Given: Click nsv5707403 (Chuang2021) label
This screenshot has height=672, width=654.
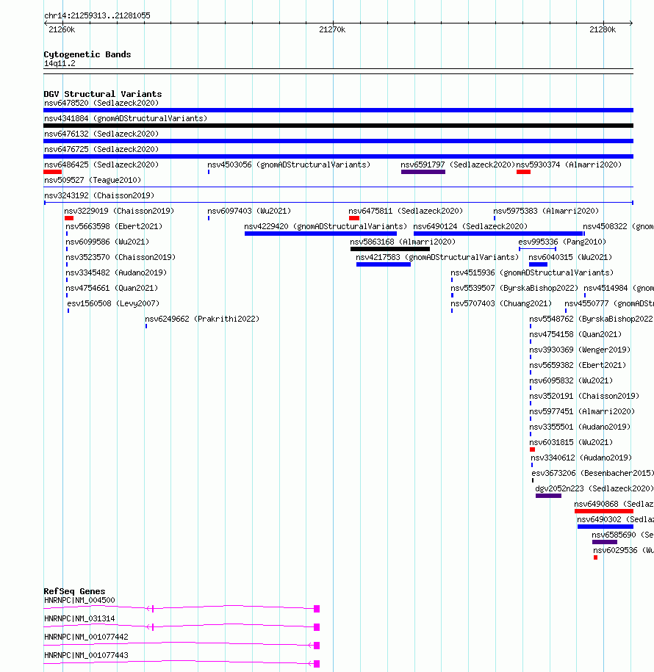Looking at the screenshot, I should (x=501, y=303).
